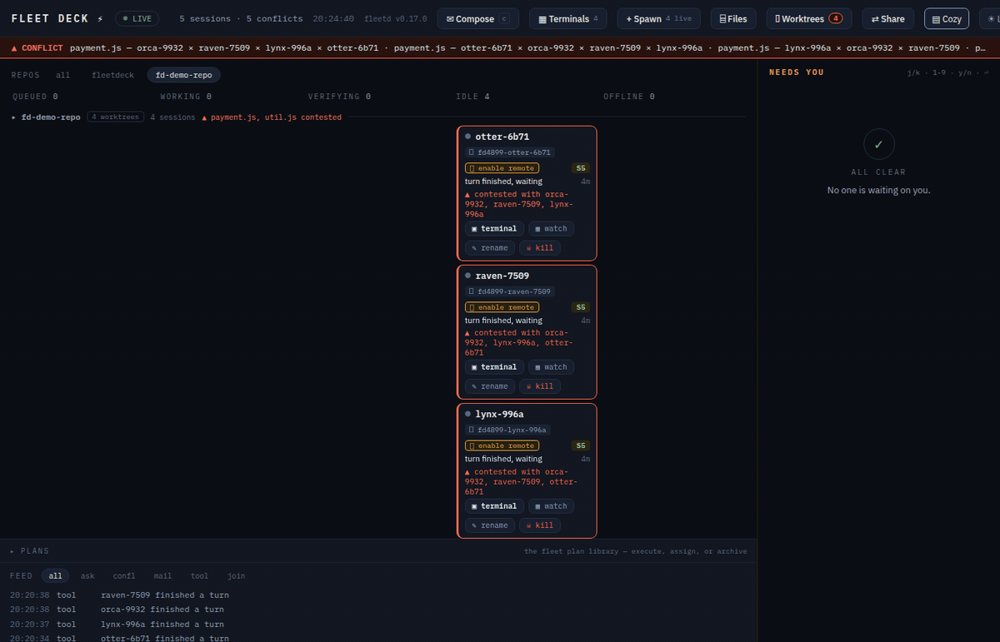
Task: Open the Files view
Action: (x=734, y=18)
